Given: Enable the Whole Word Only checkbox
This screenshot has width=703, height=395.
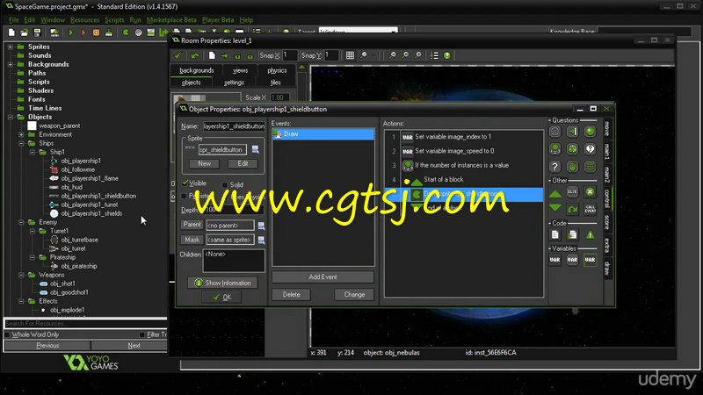Looking at the screenshot, I should pyautogui.click(x=7, y=334).
